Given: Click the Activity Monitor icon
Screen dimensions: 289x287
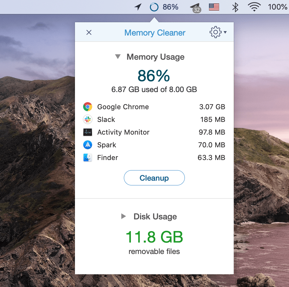Looking at the screenshot, I should click(87, 132).
